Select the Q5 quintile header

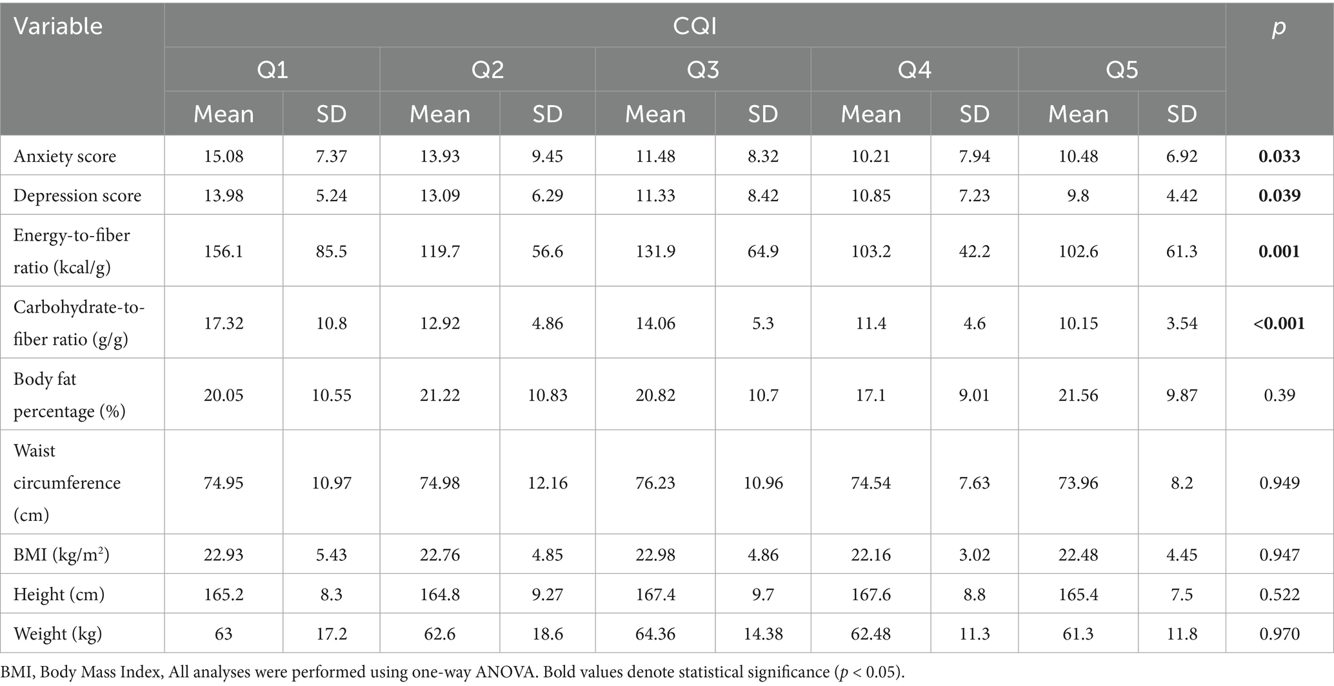coord(1122,70)
